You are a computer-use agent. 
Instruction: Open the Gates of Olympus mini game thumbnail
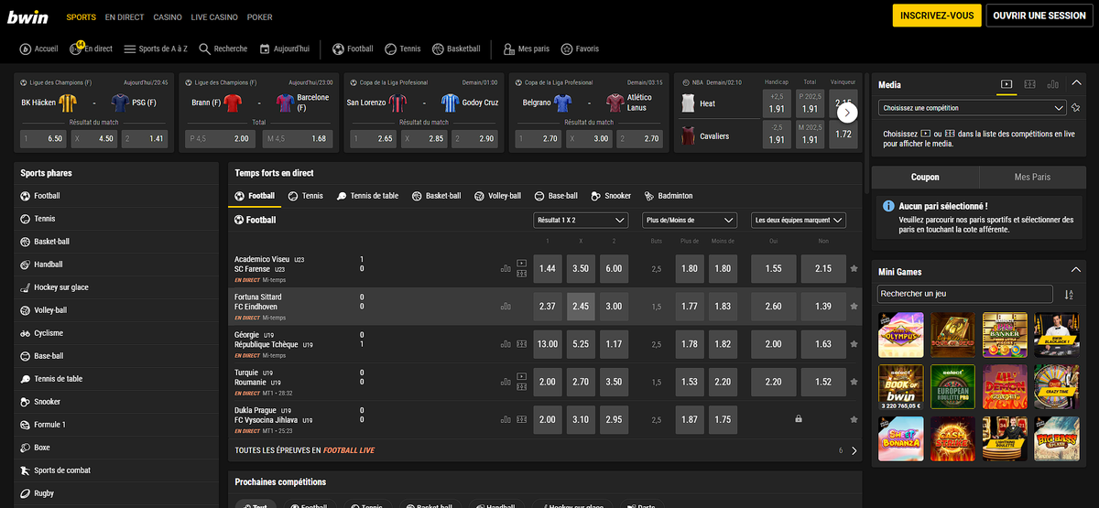point(901,335)
